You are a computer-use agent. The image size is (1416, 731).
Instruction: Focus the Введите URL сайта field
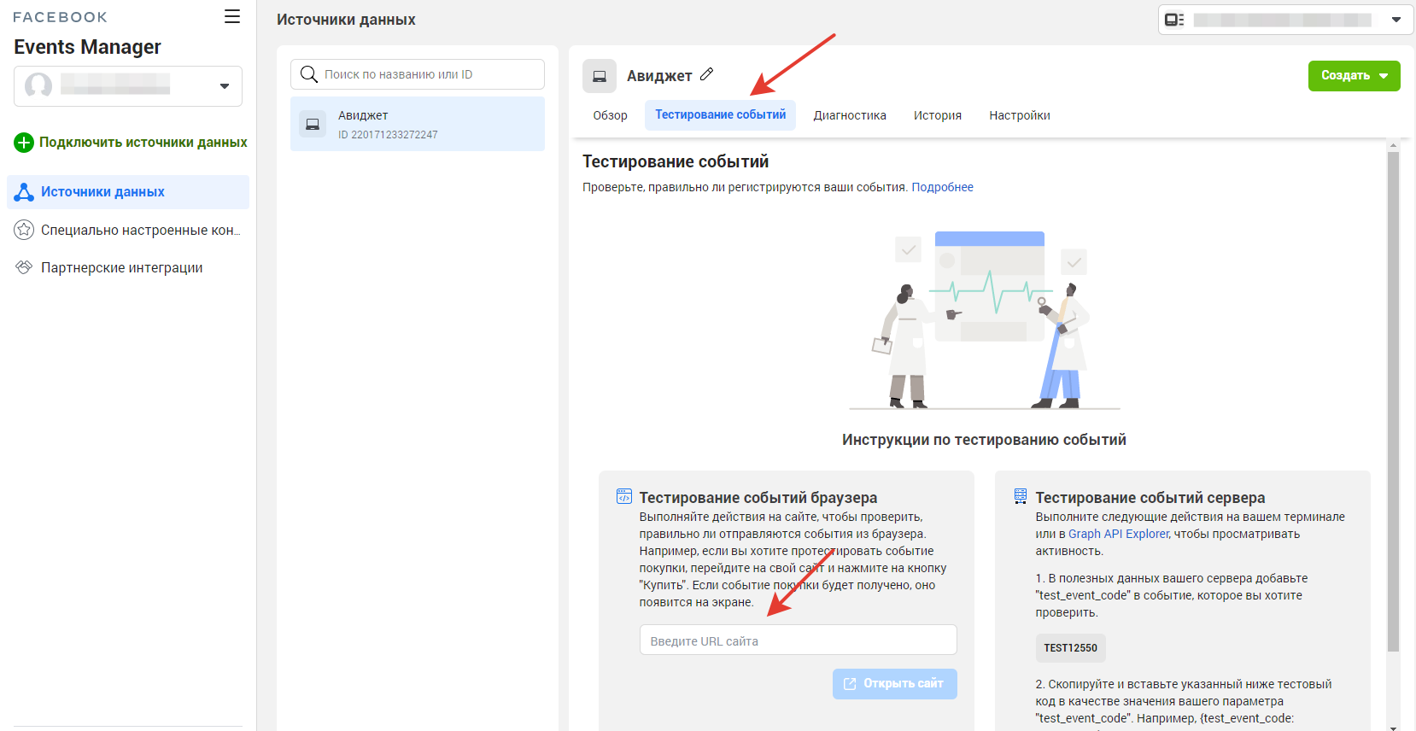pos(799,640)
